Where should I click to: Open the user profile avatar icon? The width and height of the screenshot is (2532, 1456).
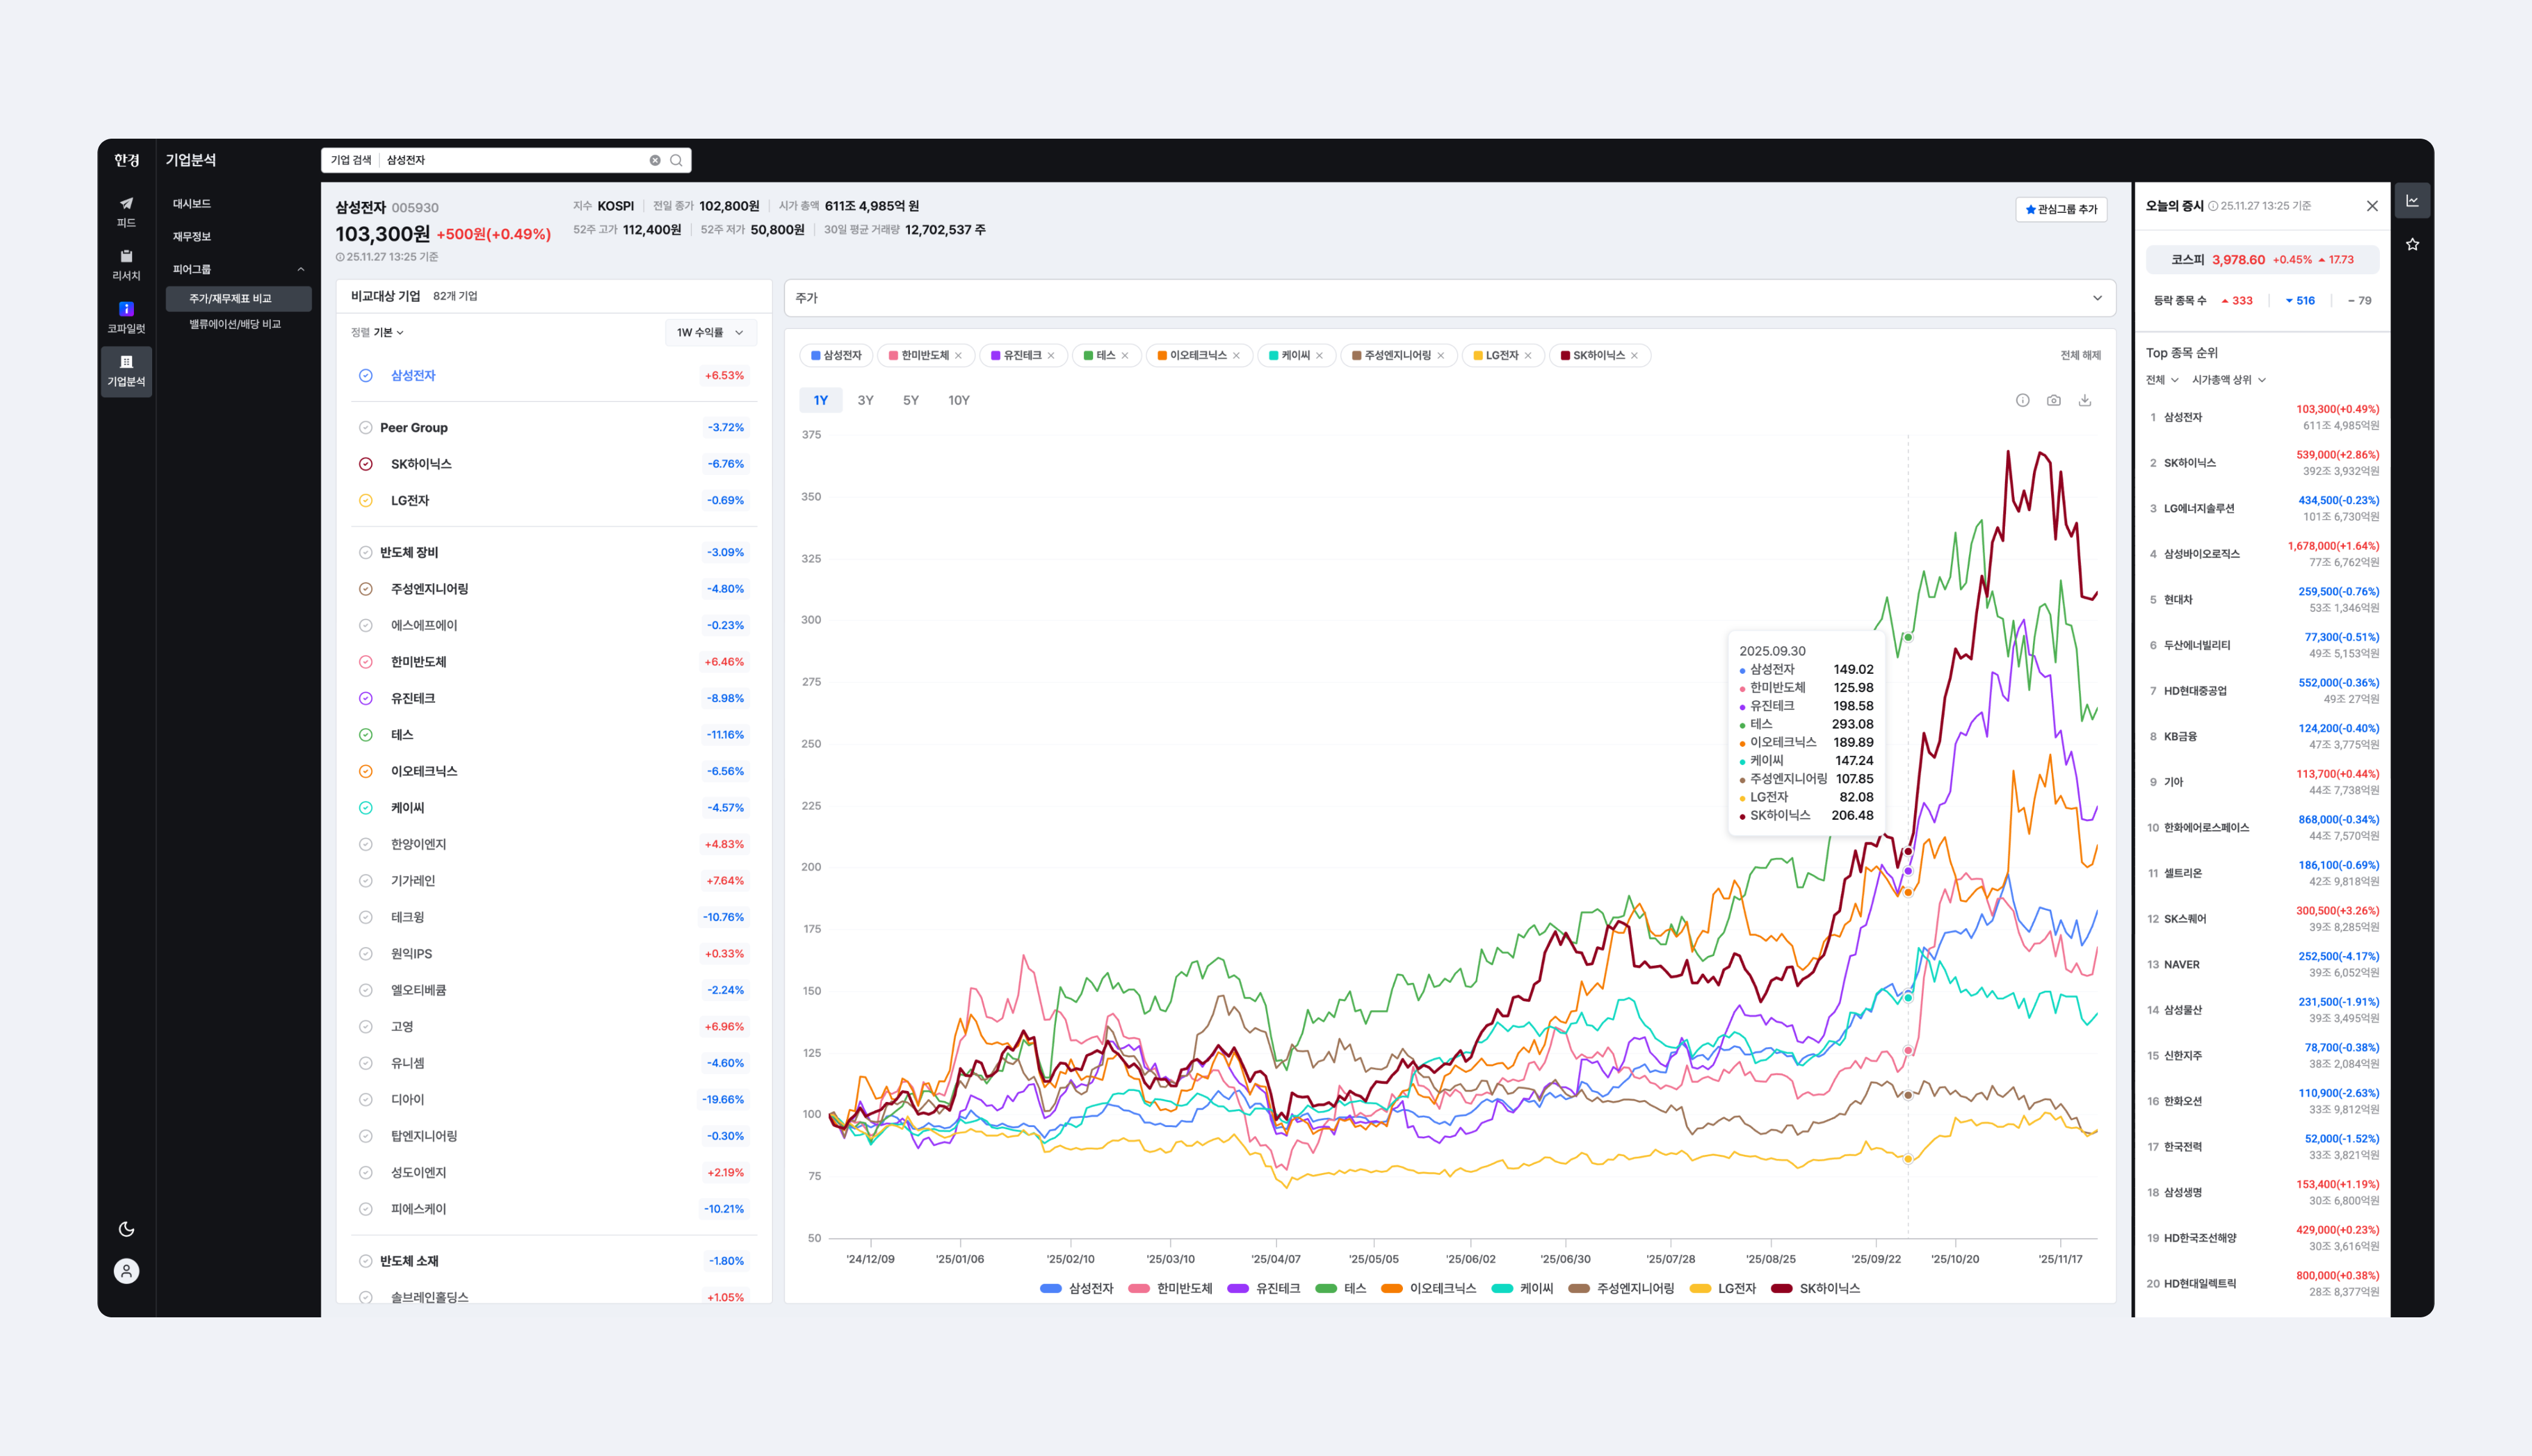[x=126, y=1271]
